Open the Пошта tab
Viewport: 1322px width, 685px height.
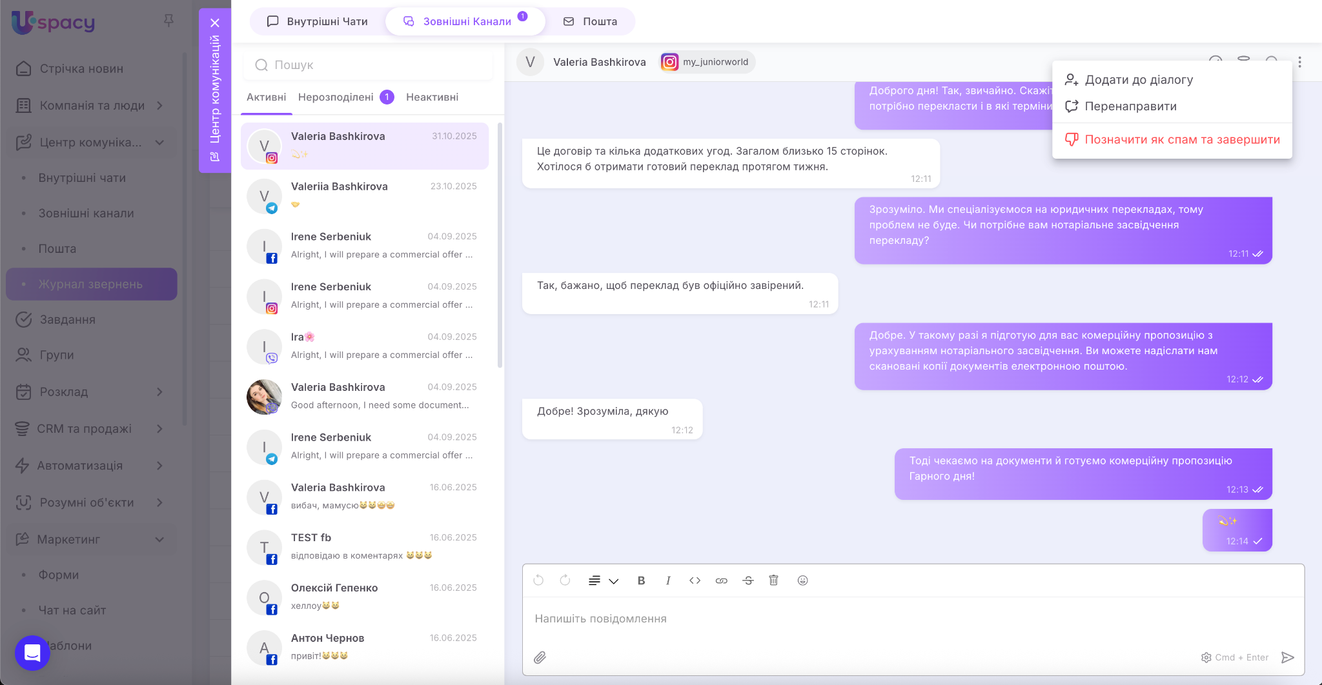click(590, 21)
